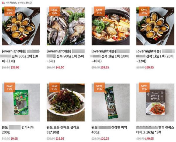Open the 지역 특별관 breadcrumb
Screen dimensions: 176x142
coord(11,3)
